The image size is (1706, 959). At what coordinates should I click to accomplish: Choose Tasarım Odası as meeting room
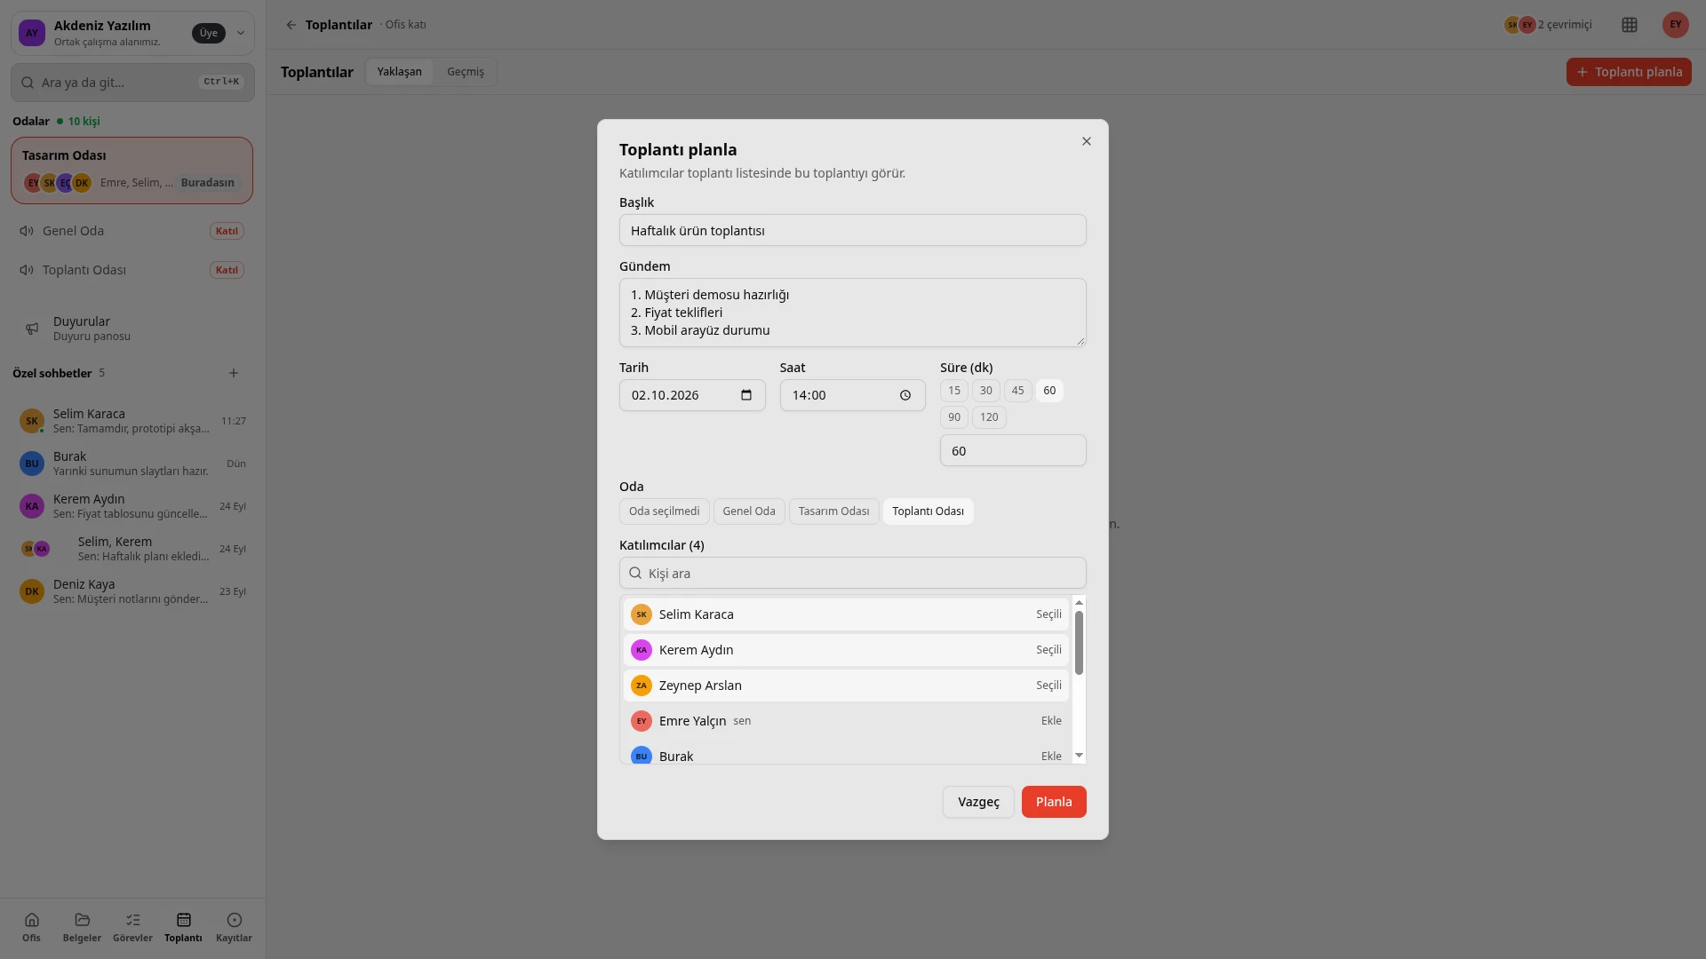(833, 511)
